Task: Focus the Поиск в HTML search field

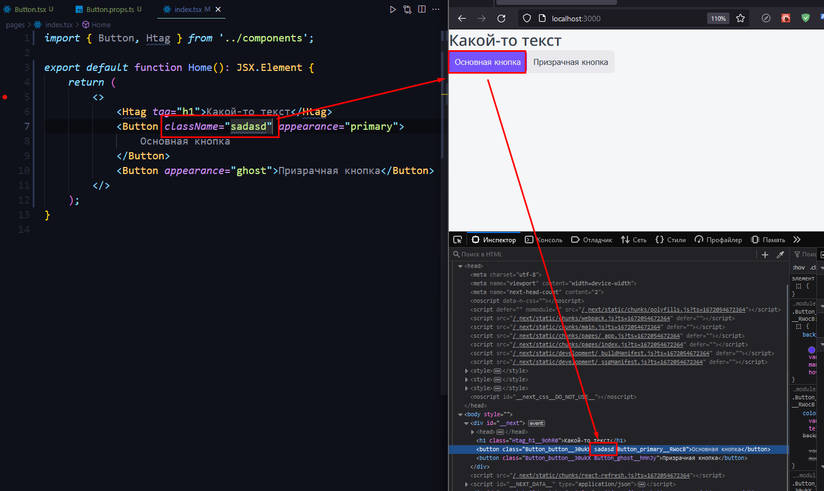Action: click(x=603, y=255)
